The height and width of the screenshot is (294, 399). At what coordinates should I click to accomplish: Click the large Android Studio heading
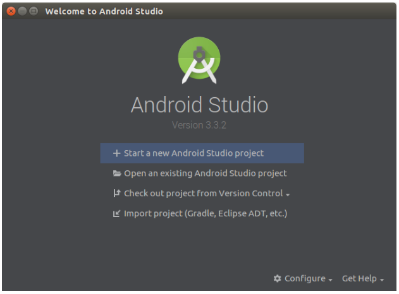coord(199,105)
